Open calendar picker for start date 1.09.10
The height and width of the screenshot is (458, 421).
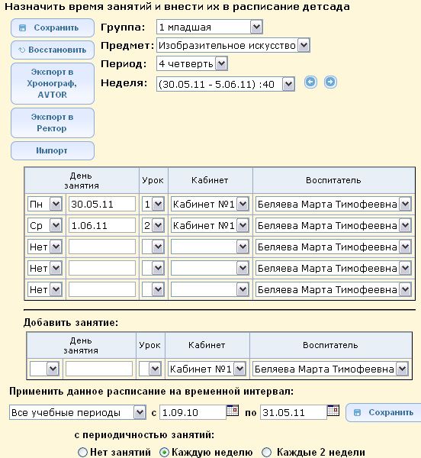[x=233, y=410]
